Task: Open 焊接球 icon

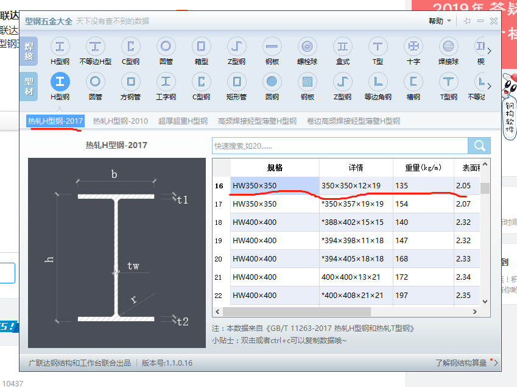Action: tap(448, 46)
